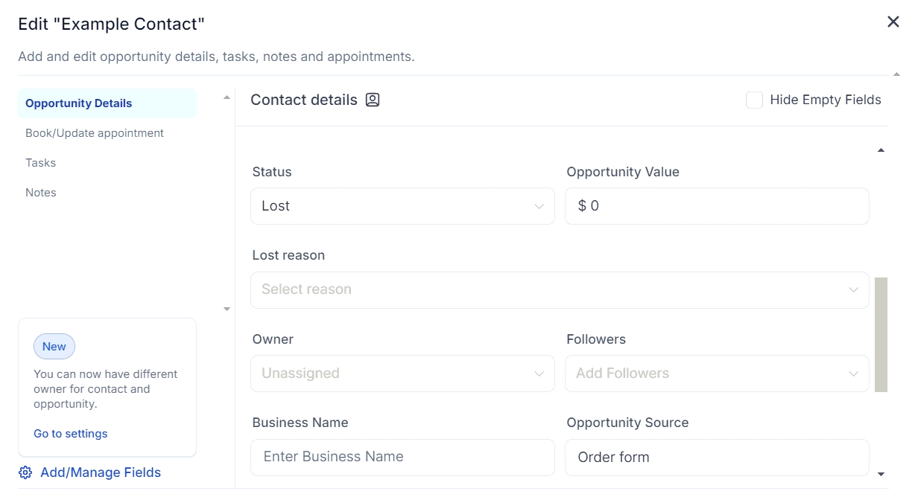Image resolution: width=915 pixels, height=497 pixels.
Task: Select the Opportunity Details tab
Action: (79, 103)
